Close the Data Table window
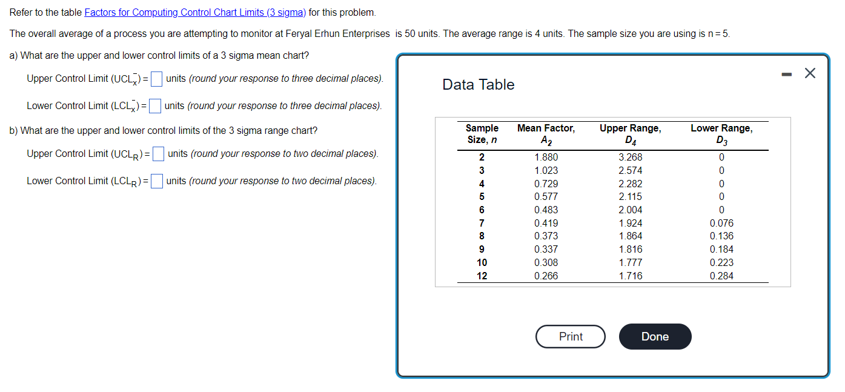The image size is (845, 392). (810, 73)
